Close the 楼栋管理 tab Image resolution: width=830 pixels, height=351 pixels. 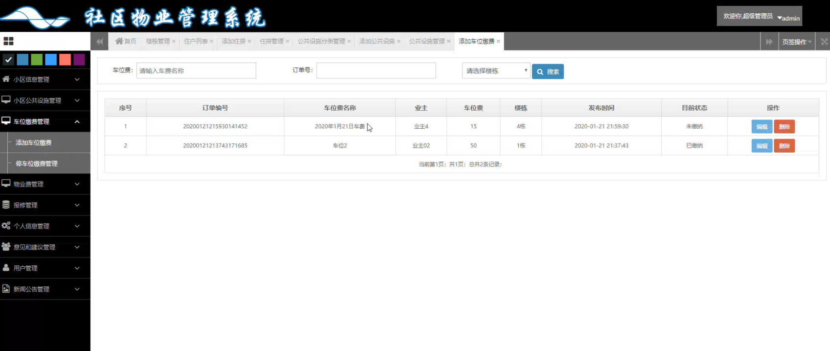174,42
